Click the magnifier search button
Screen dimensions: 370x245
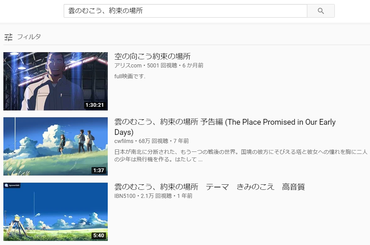click(321, 11)
